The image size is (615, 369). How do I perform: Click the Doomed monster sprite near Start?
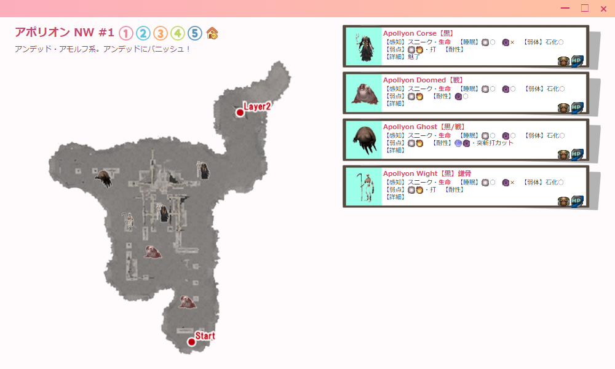pos(186,301)
